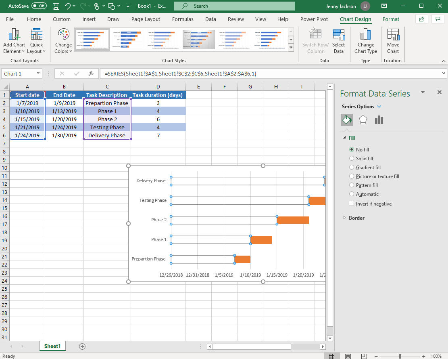Open Effects options in Format Data Series
448x359 pixels.
click(x=363, y=120)
